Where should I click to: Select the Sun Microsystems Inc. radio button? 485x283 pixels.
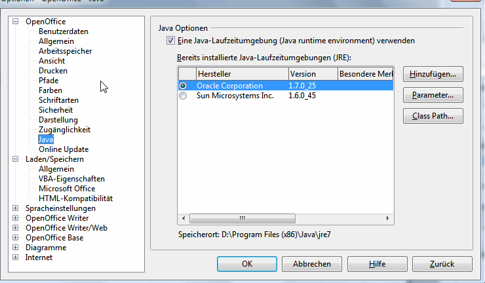[183, 96]
